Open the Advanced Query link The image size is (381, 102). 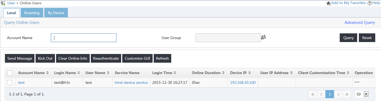coord(360,23)
